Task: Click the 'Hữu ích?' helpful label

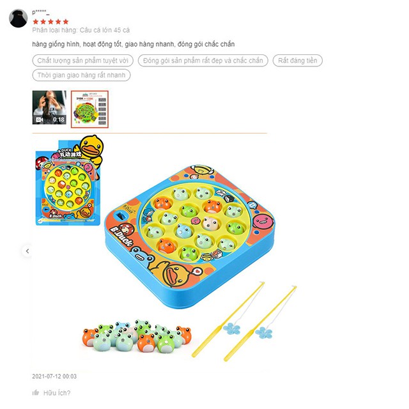Action: (57, 393)
